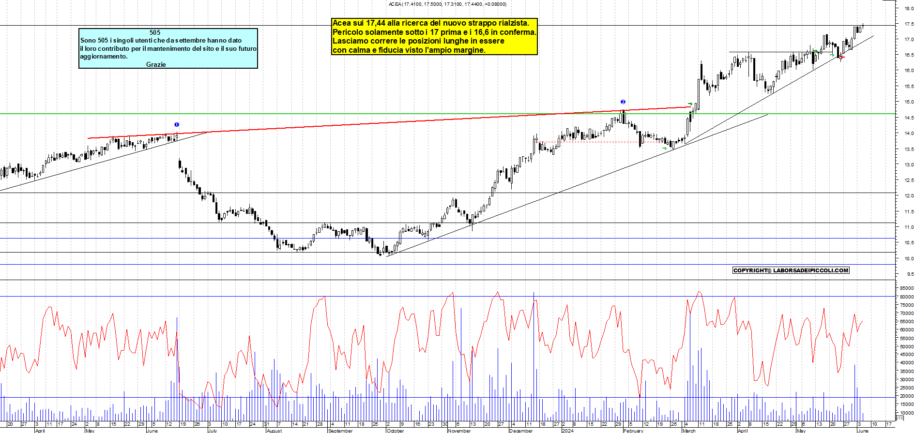Viewport: 915px width, 433px height.
Task: Click the 20000 volume axis label
Action: pyautogui.click(x=907, y=396)
